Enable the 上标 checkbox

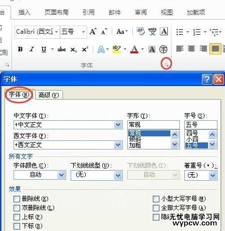click(x=17, y=217)
